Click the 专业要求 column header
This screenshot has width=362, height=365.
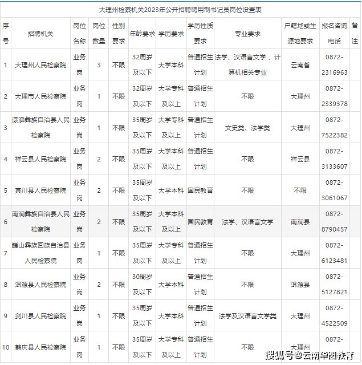tap(247, 34)
